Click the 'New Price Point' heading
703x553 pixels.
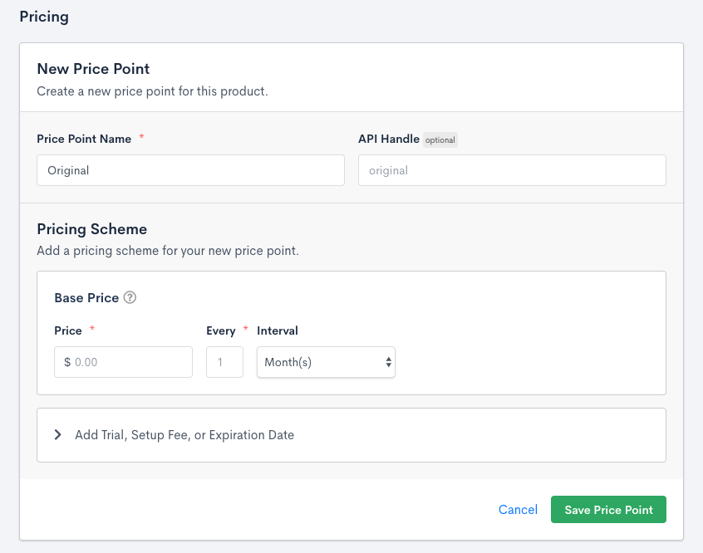pyautogui.click(x=93, y=69)
